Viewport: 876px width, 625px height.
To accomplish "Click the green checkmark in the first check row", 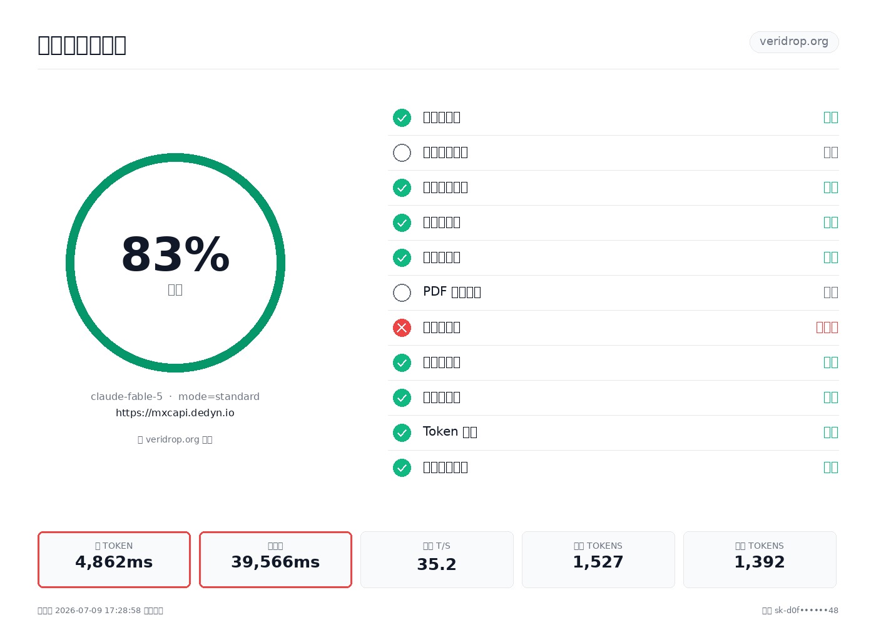I will (x=402, y=117).
